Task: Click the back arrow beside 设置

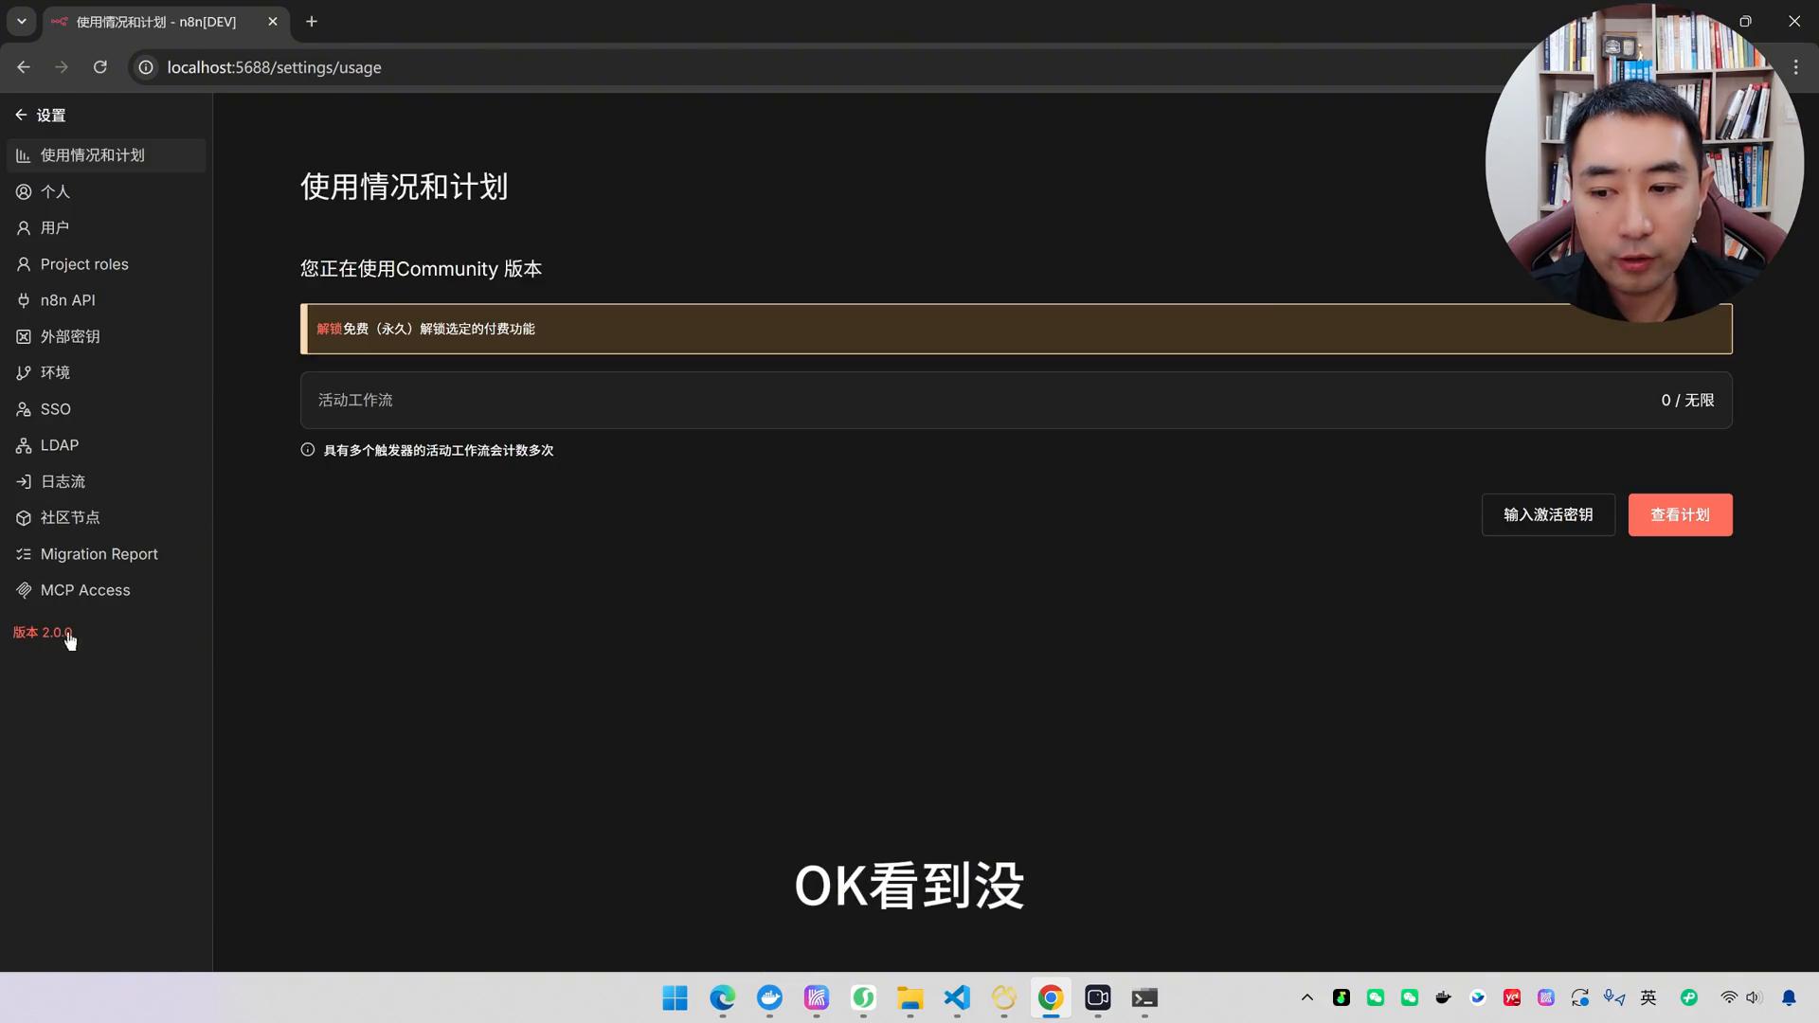Action: click(x=21, y=115)
